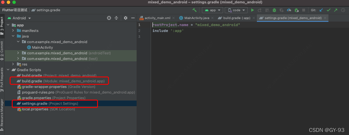This screenshot has height=135, width=349.
Task: Close the build.gradle (:app) tab
Action: pos(253,18)
